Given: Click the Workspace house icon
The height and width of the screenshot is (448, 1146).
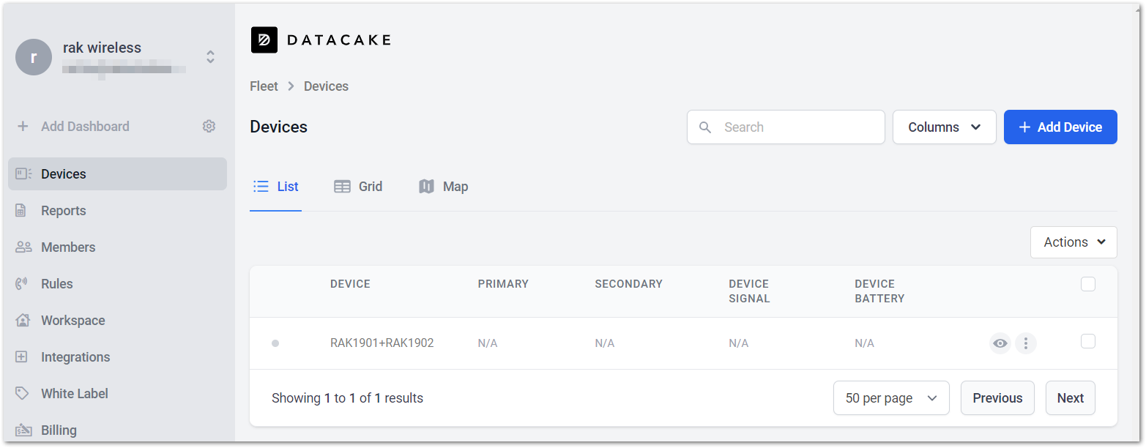Looking at the screenshot, I should [x=23, y=321].
